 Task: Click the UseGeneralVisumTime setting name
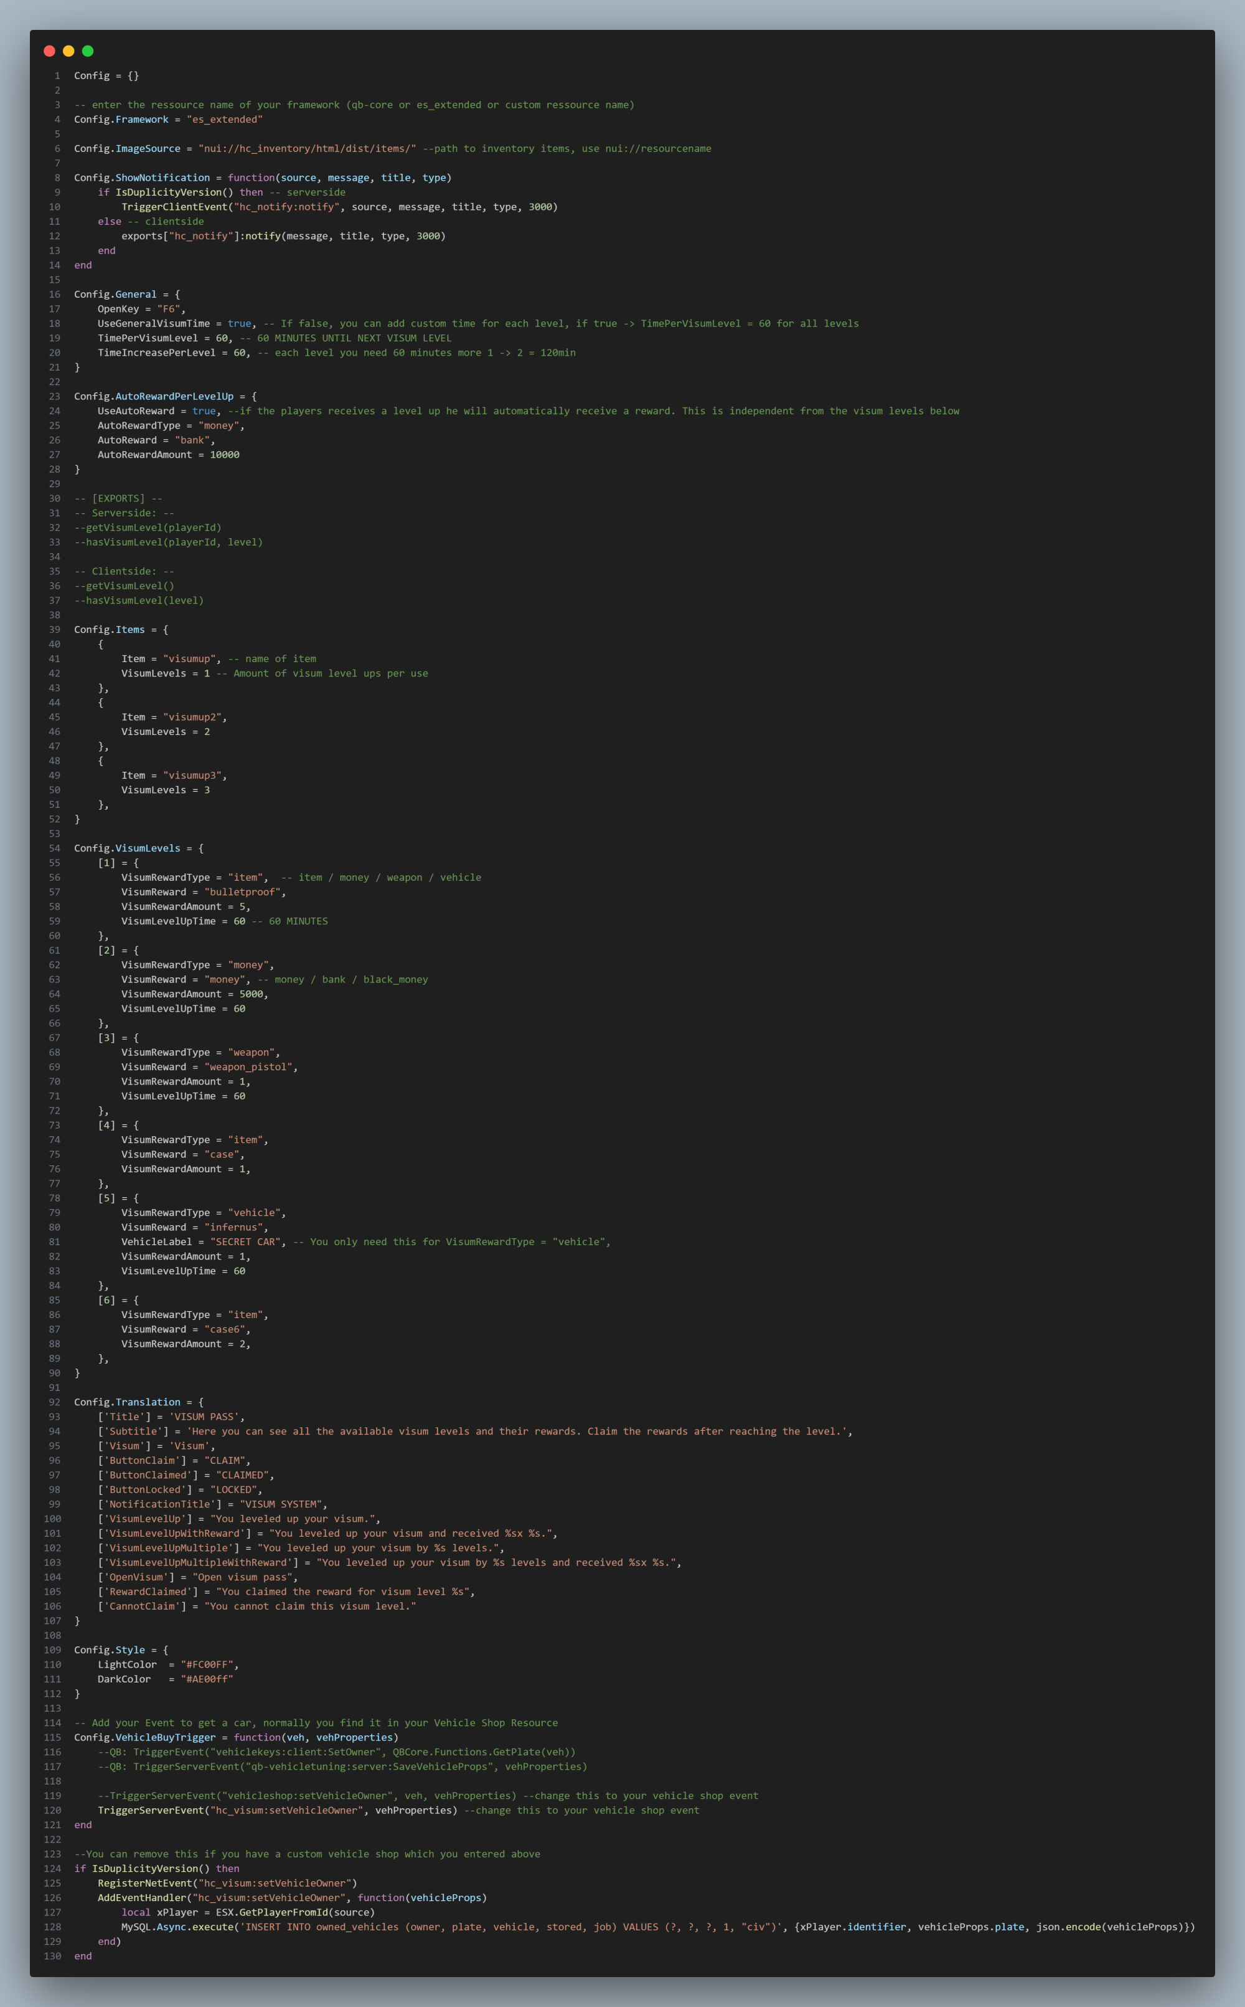click(154, 324)
